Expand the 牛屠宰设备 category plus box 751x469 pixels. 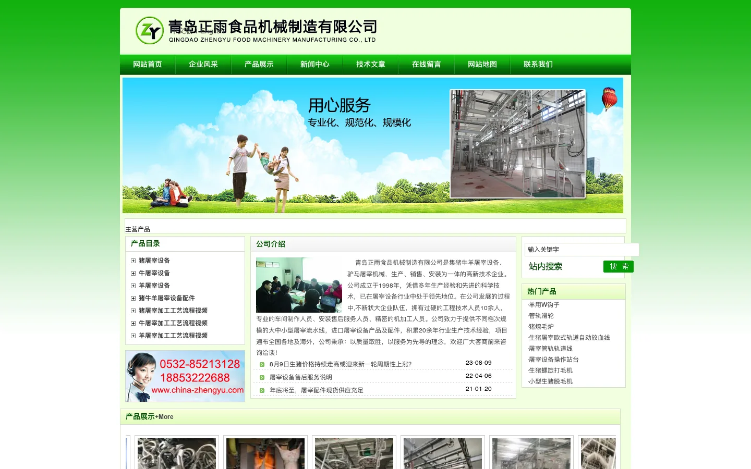pos(133,273)
